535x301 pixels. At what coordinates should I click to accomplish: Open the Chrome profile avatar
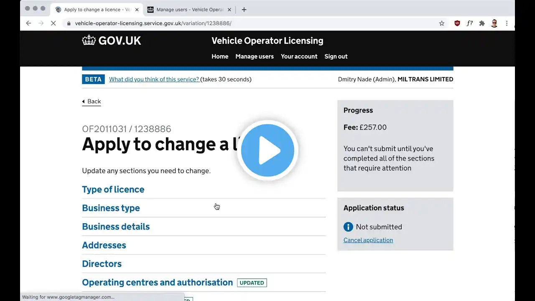coord(494,23)
